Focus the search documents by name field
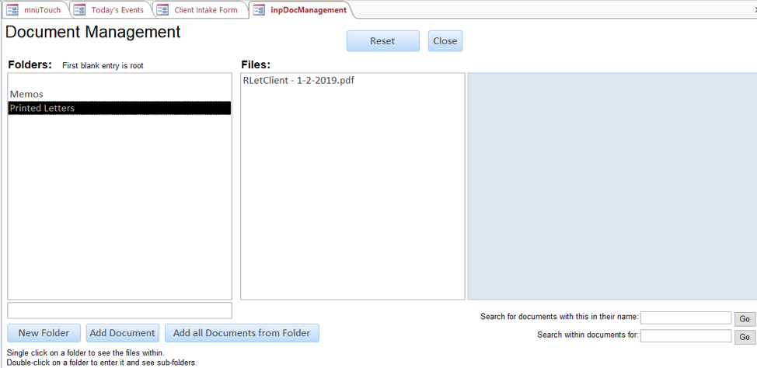The image size is (757, 368). 685,318
